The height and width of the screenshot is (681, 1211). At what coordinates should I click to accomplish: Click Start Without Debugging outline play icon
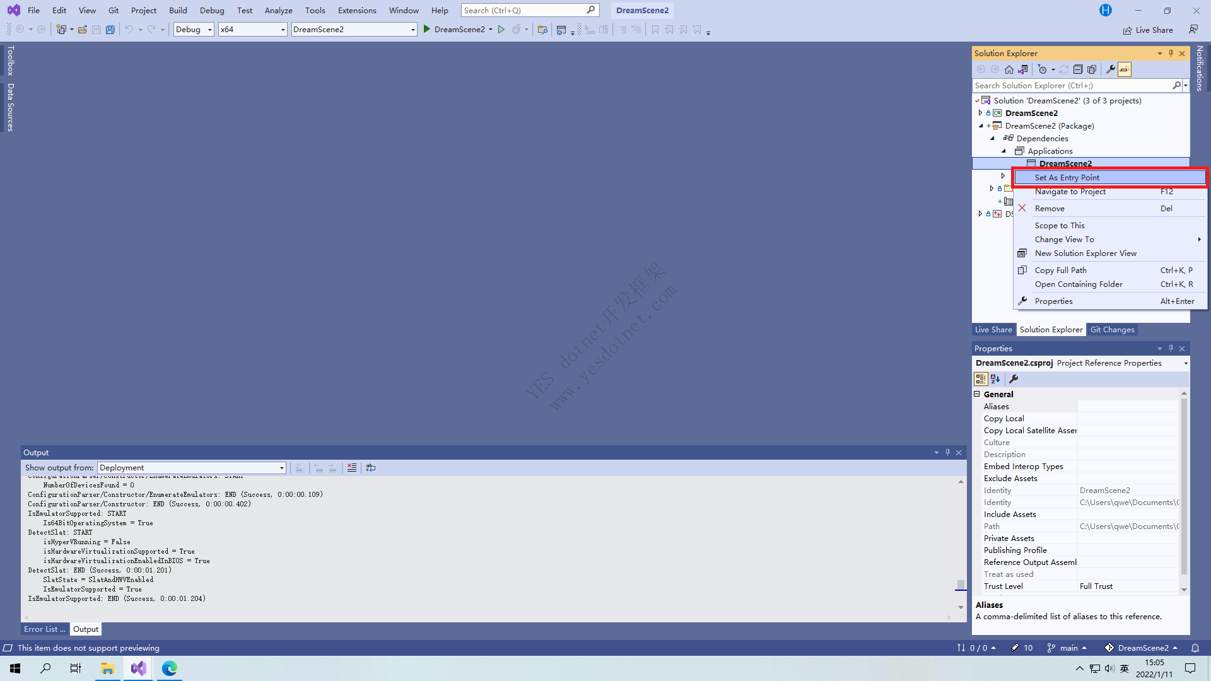(501, 30)
